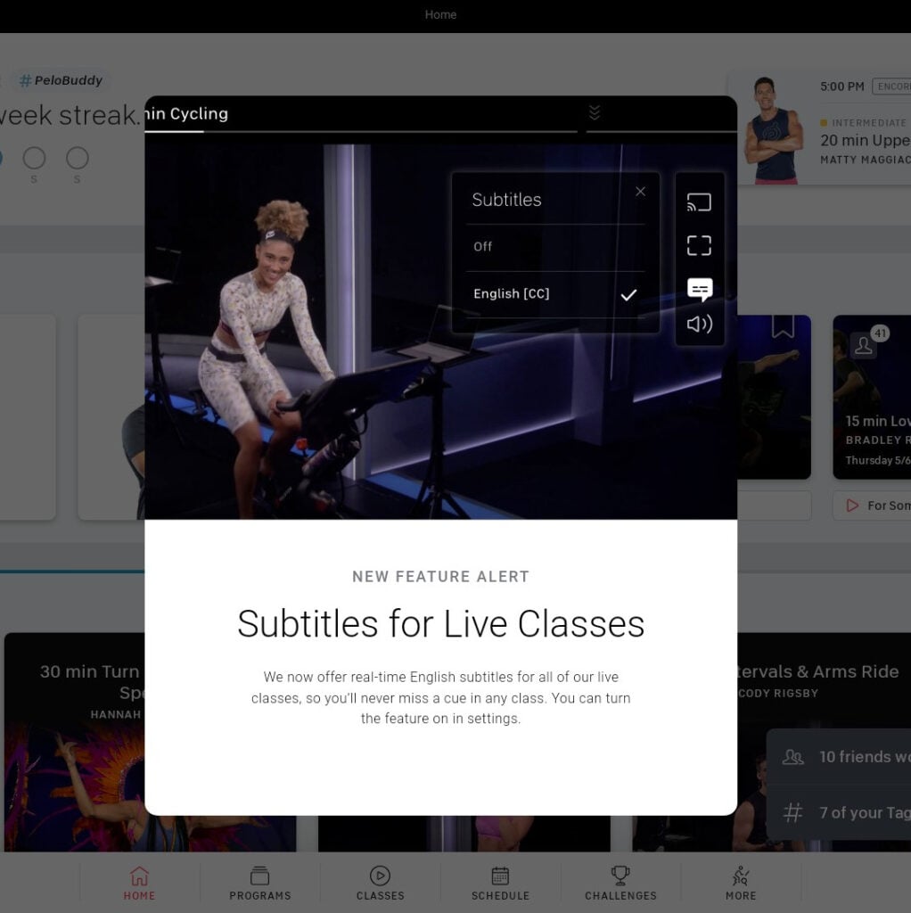Close the Subtitles popup with the X

pyautogui.click(x=640, y=191)
